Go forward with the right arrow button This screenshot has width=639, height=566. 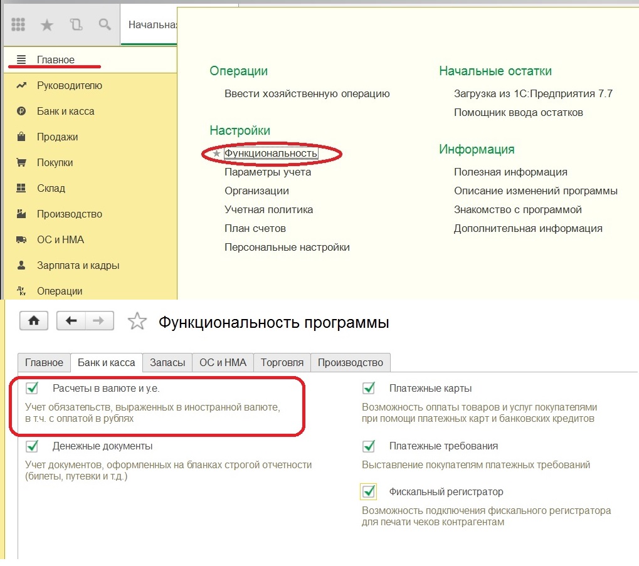99,321
